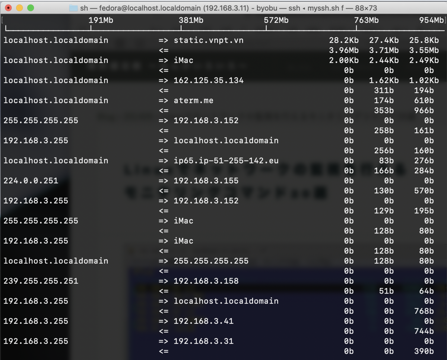Image resolution: width=447 pixels, height=360 pixels.
Task: Click the 2.49Kb rate value
Action: coord(424,60)
